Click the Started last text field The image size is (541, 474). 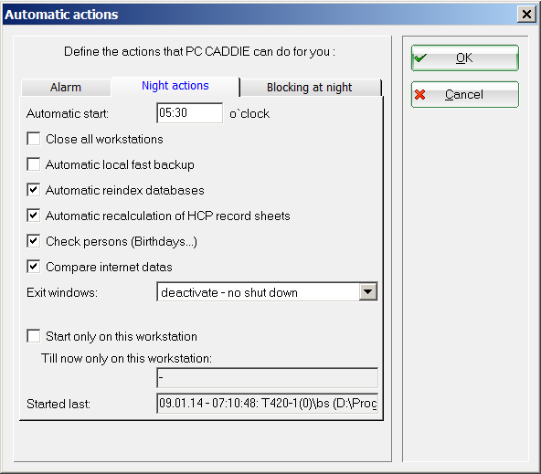tap(267, 403)
